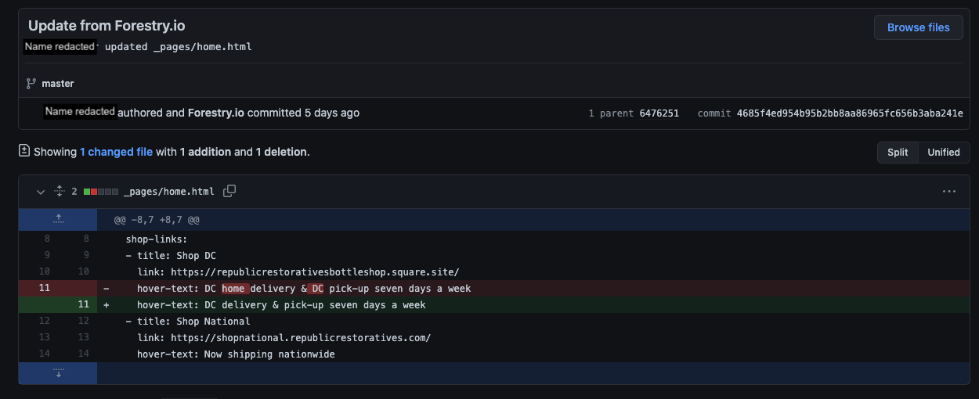Select the hunk header @@ -8,7 +8,7 @@
Image resolution: width=979 pixels, height=399 pixels.
[157, 221]
